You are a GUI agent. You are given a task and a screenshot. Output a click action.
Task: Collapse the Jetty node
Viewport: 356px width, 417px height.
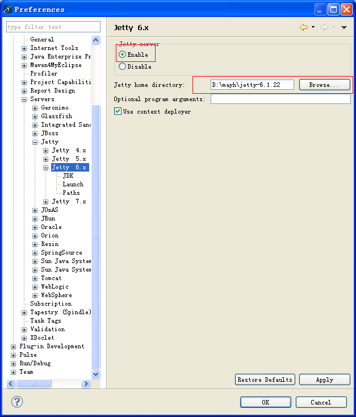pyautogui.click(x=35, y=142)
